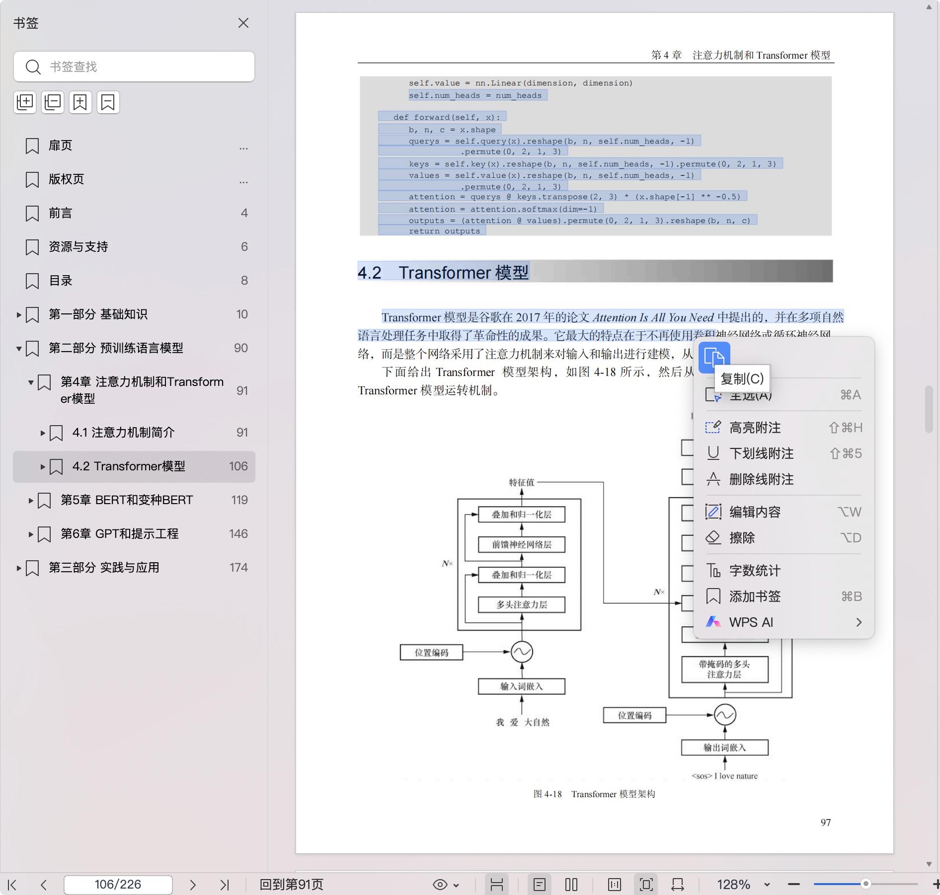Click the expand all bookmarks icon
The height and width of the screenshot is (895, 940).
click(x=25, y=102)
